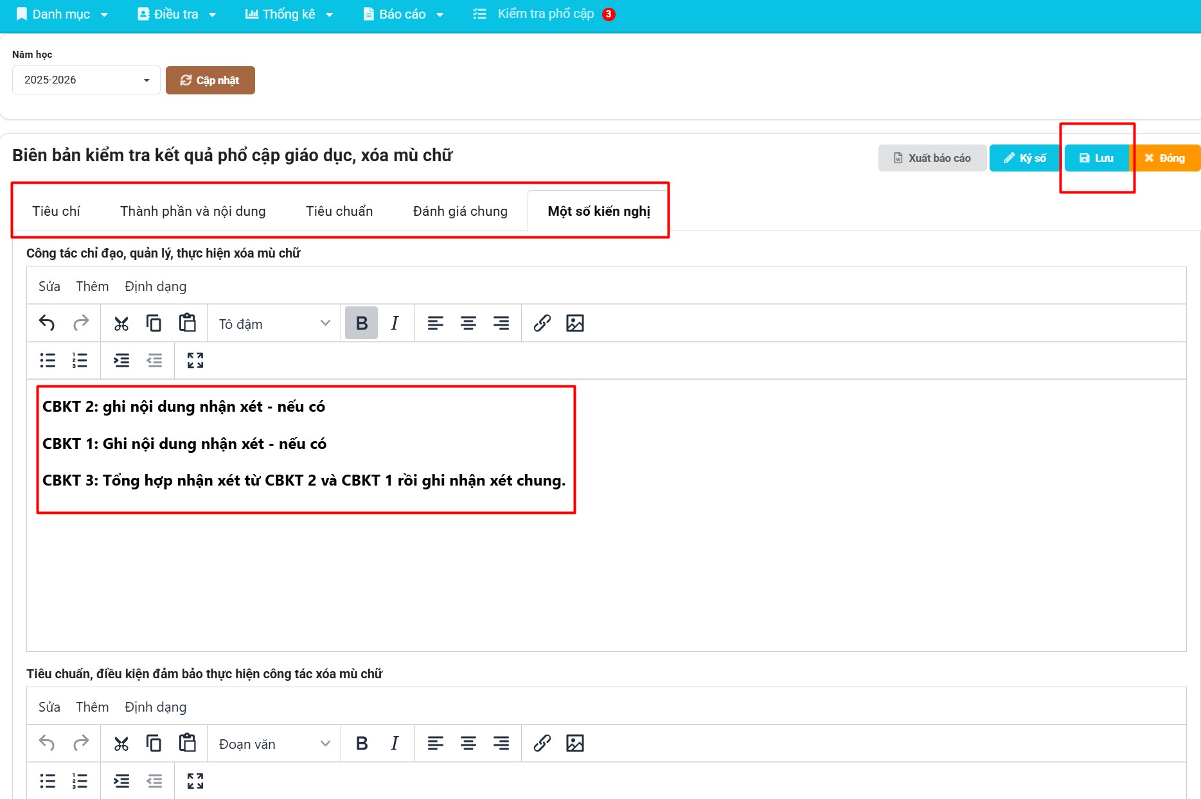Center-align text in the first editor
The image size is (1201, 799).
(x=468, y=323)
